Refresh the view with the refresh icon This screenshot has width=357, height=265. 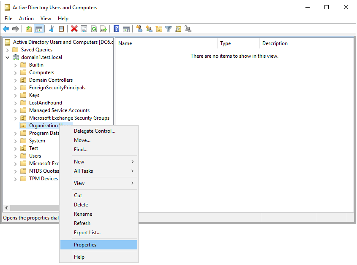94,29
